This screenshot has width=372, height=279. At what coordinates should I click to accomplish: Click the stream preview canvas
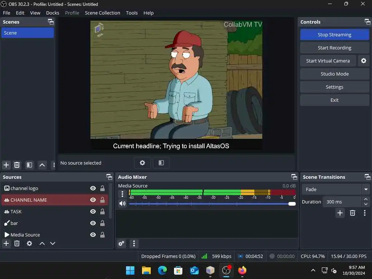coord(176,85)
